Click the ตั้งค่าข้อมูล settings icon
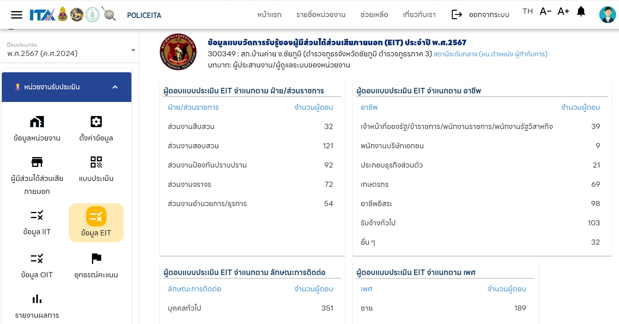The image size is (619, 324). tap(96, 122)
